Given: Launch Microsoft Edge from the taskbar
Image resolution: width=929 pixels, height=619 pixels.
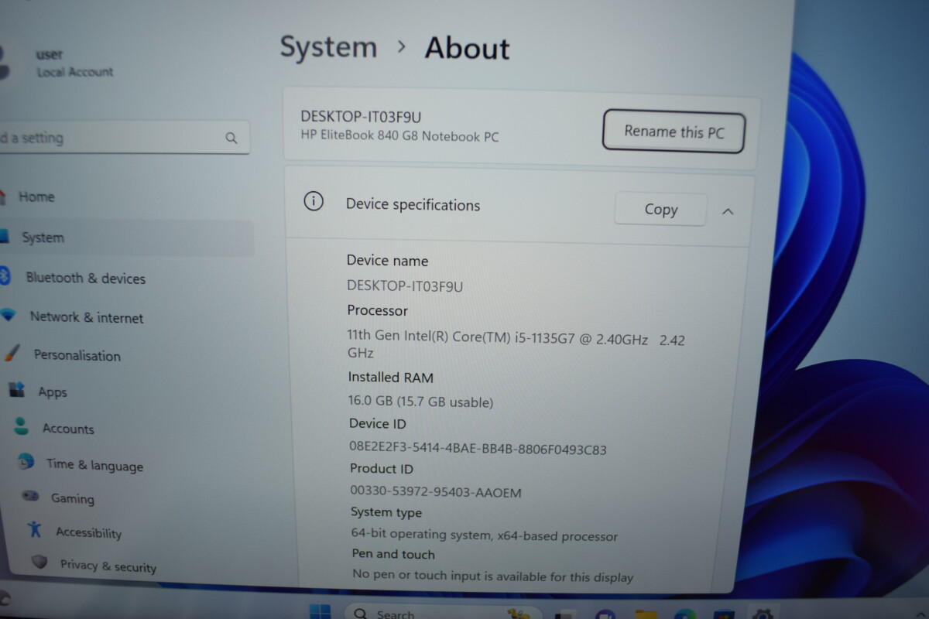Looking at the screenshot, I should point(684,615).
